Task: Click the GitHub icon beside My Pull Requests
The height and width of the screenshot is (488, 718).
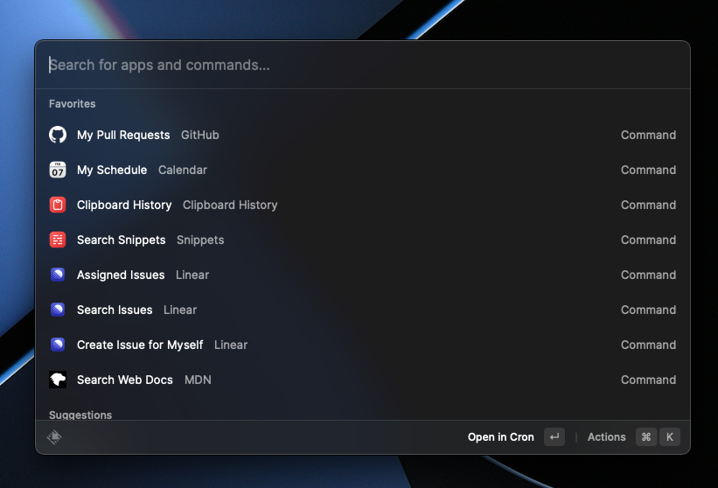Action: tap(58, 135)
